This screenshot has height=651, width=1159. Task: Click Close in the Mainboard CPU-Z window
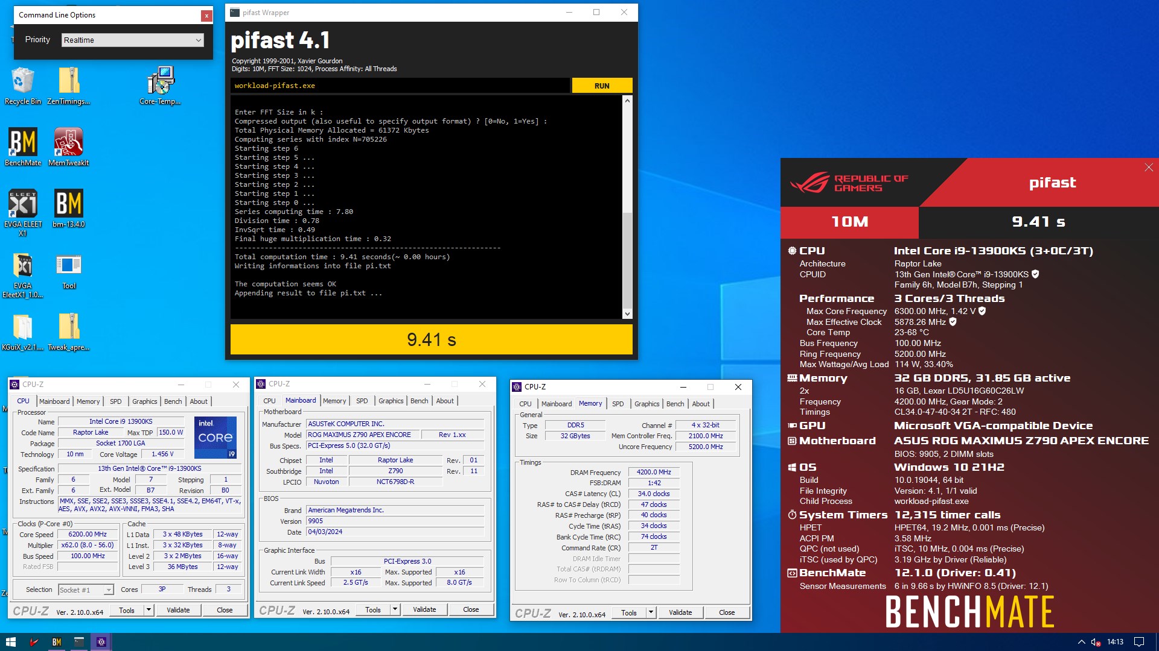pyautogui.click(x=471, y=609)
